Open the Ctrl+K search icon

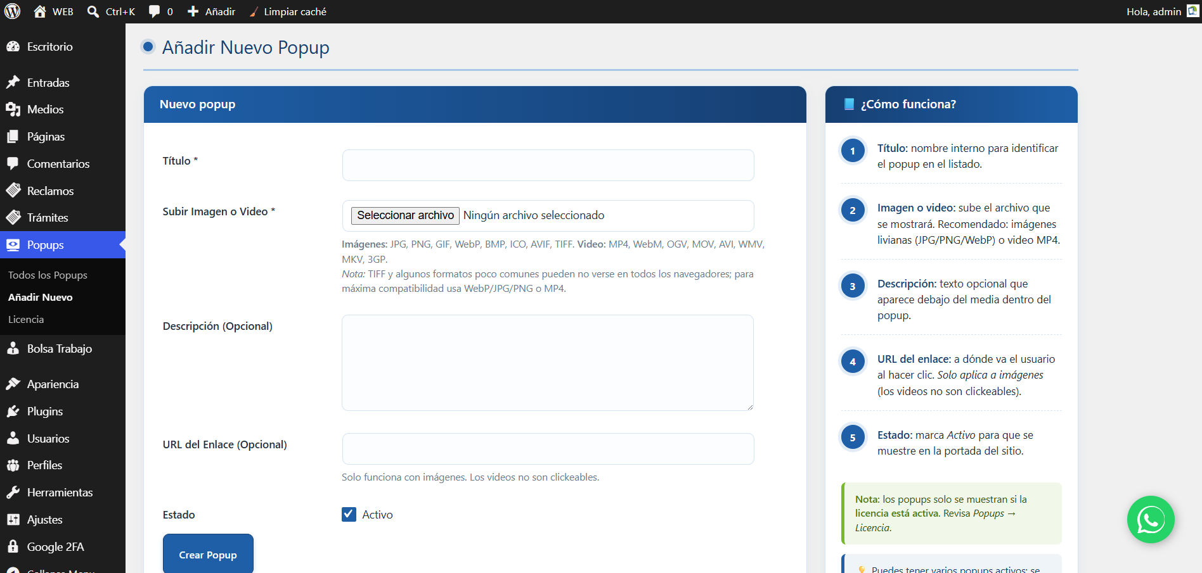coord(93,11)
